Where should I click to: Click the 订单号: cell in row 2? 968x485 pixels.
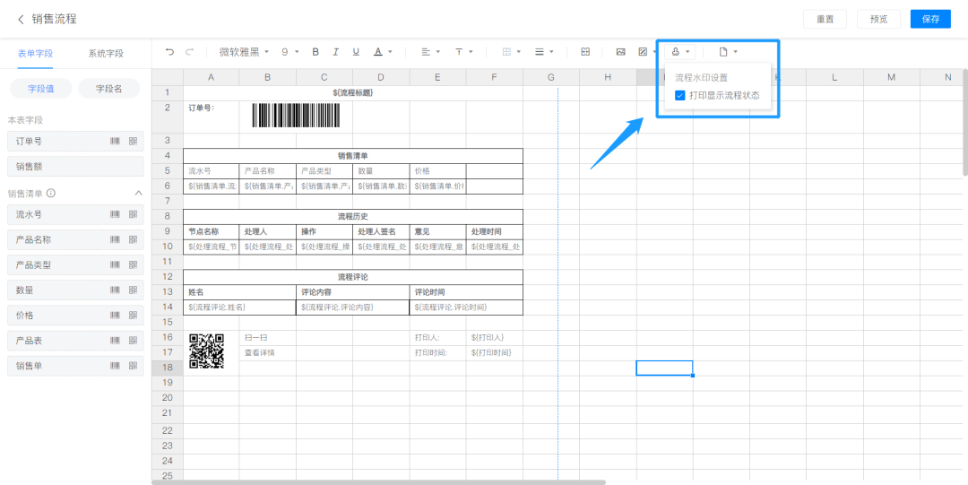pos(212,117)
